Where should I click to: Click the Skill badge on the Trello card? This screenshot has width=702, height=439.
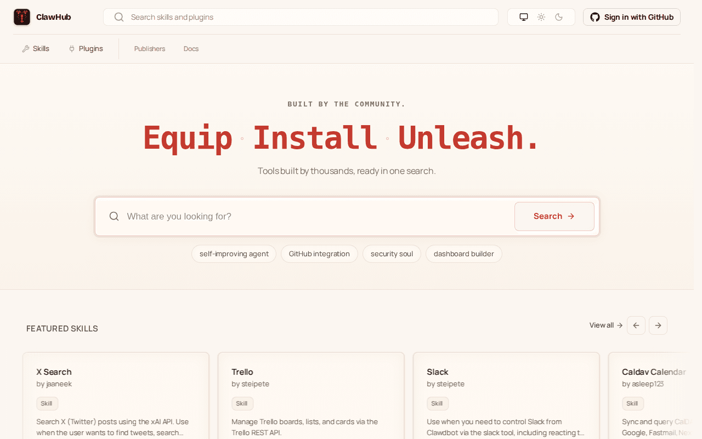point(242,404)
